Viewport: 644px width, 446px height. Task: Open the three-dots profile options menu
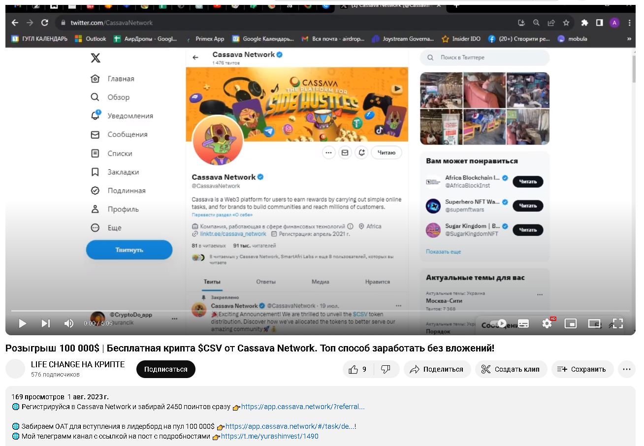coord(329,153)
